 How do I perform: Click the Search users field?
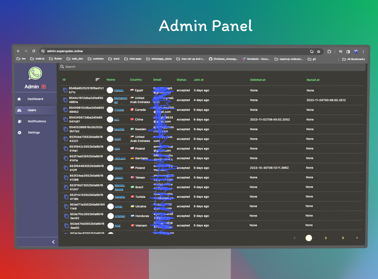(212, 67)
